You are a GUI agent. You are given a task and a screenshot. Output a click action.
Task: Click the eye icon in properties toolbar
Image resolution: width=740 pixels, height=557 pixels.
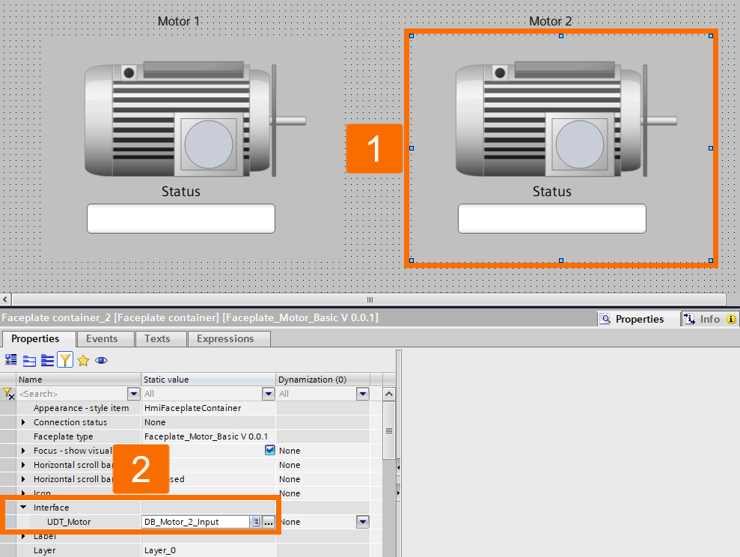(101, 361)
